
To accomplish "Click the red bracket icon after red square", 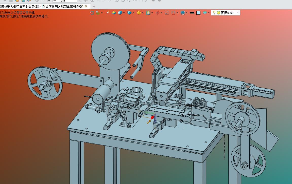I will [173, 13].
